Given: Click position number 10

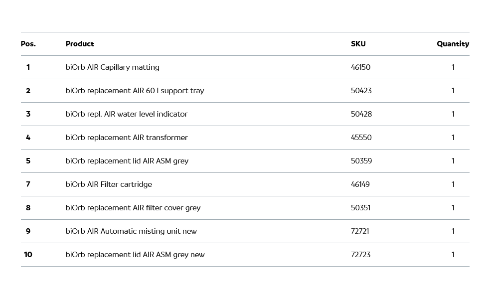Looking at the screenshot, I should [x=28, y=255].
